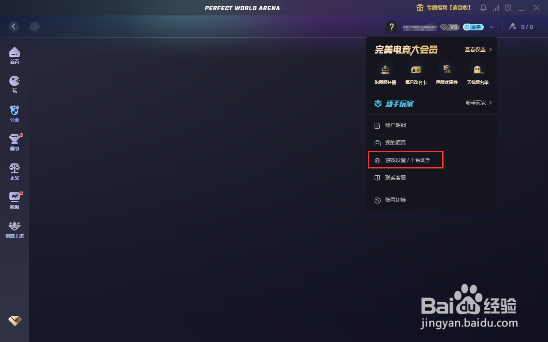Click the 跑图服务器 member benefit icon
This screenshot has width=548, height=342.
pos(385,69)
